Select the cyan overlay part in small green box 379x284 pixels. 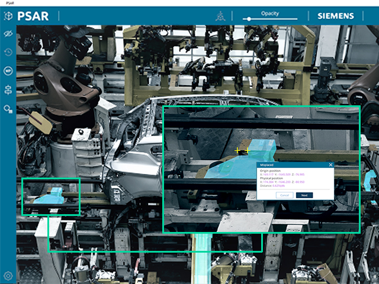point(49,196)
